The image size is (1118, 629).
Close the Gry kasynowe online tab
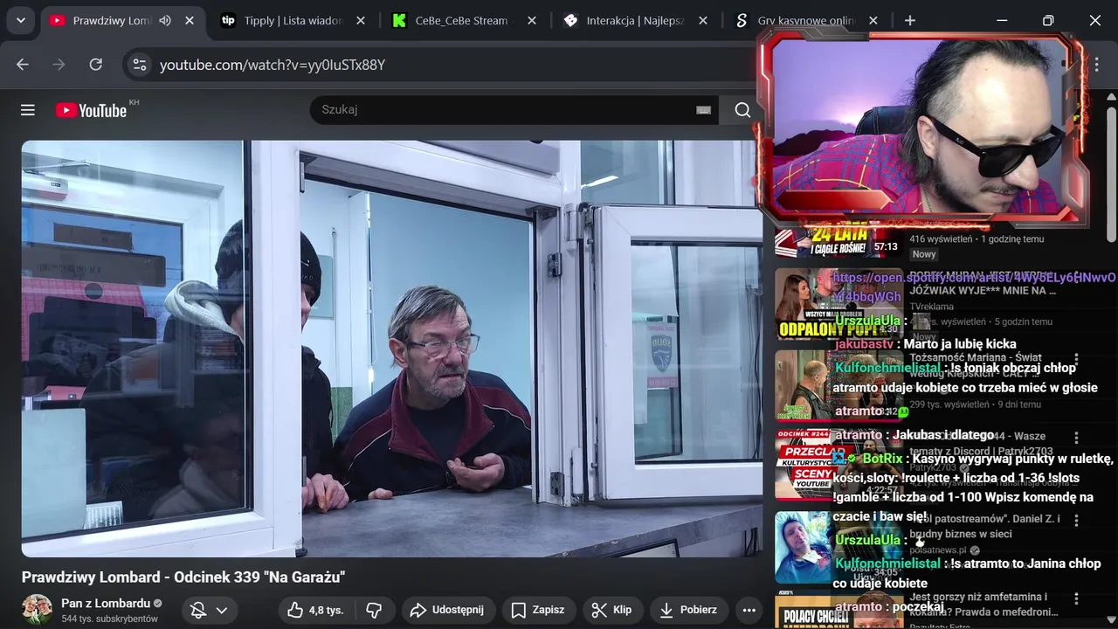(x=873, y=20)
